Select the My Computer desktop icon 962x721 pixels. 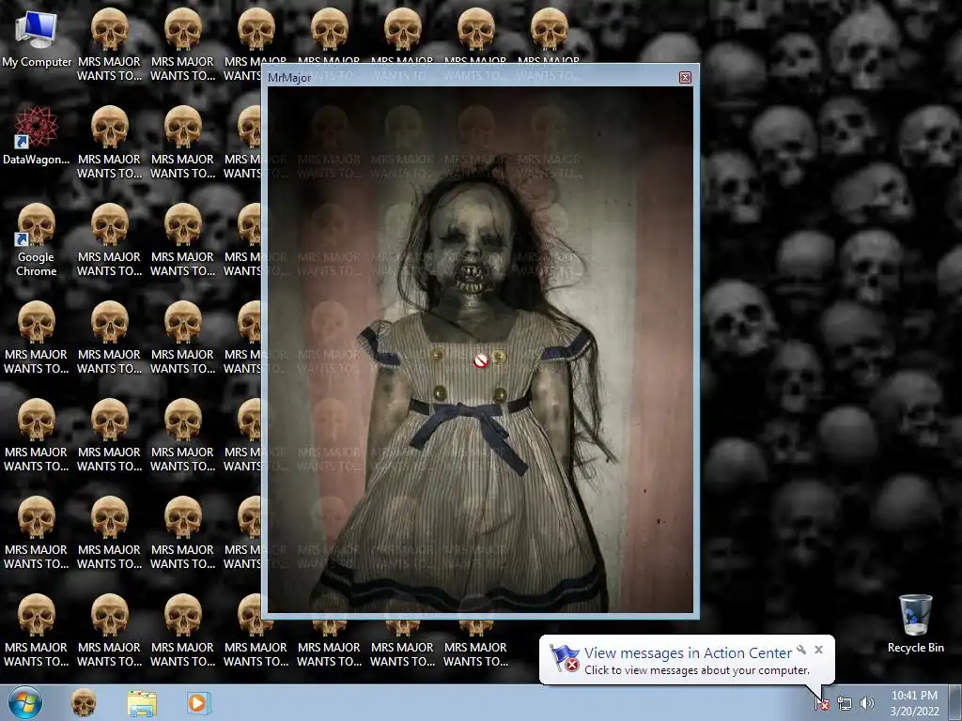coord(37,39)
